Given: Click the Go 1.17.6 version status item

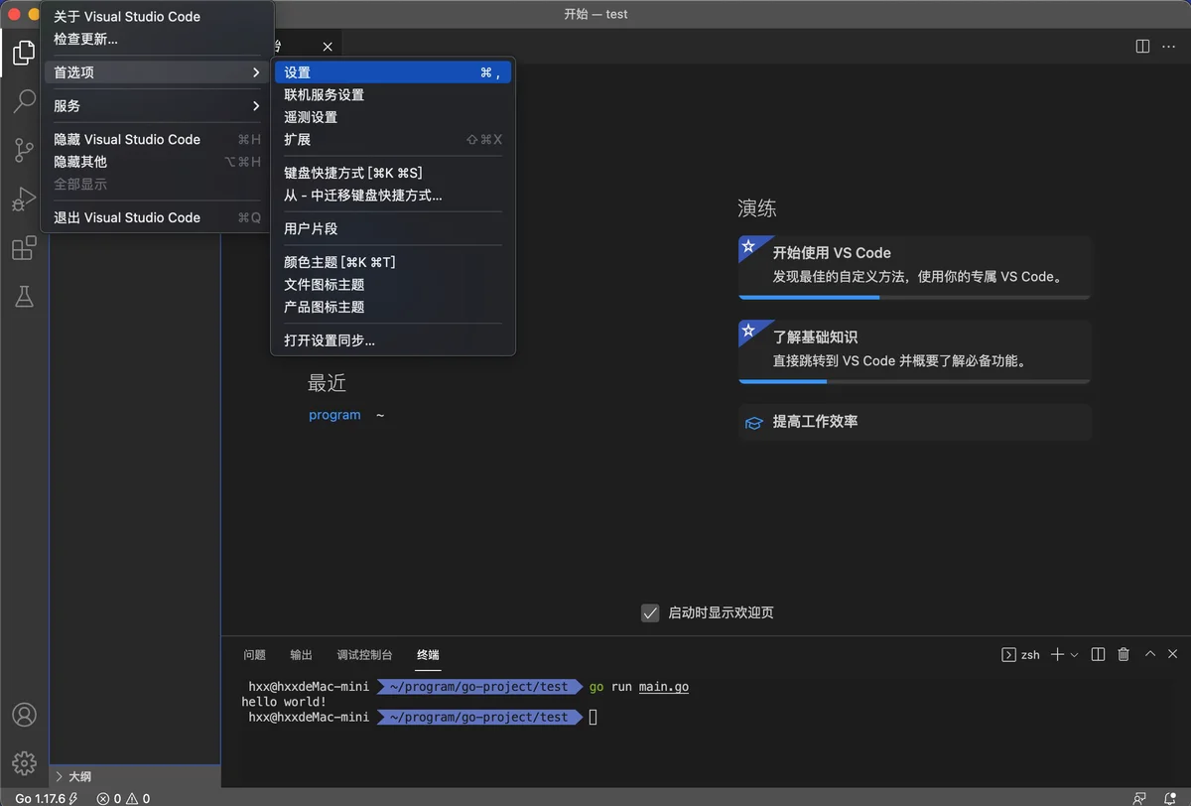Looking at the screenshot, I should tap(46, 798).
